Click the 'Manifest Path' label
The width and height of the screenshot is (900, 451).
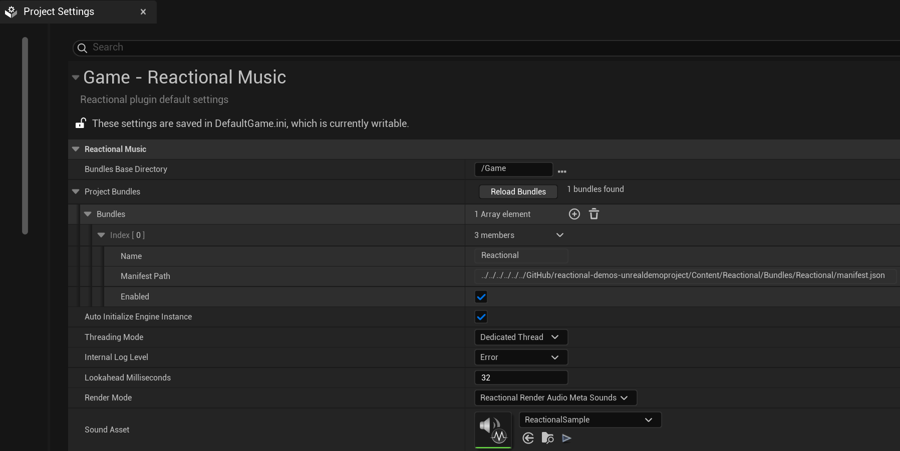pos(145,276)
